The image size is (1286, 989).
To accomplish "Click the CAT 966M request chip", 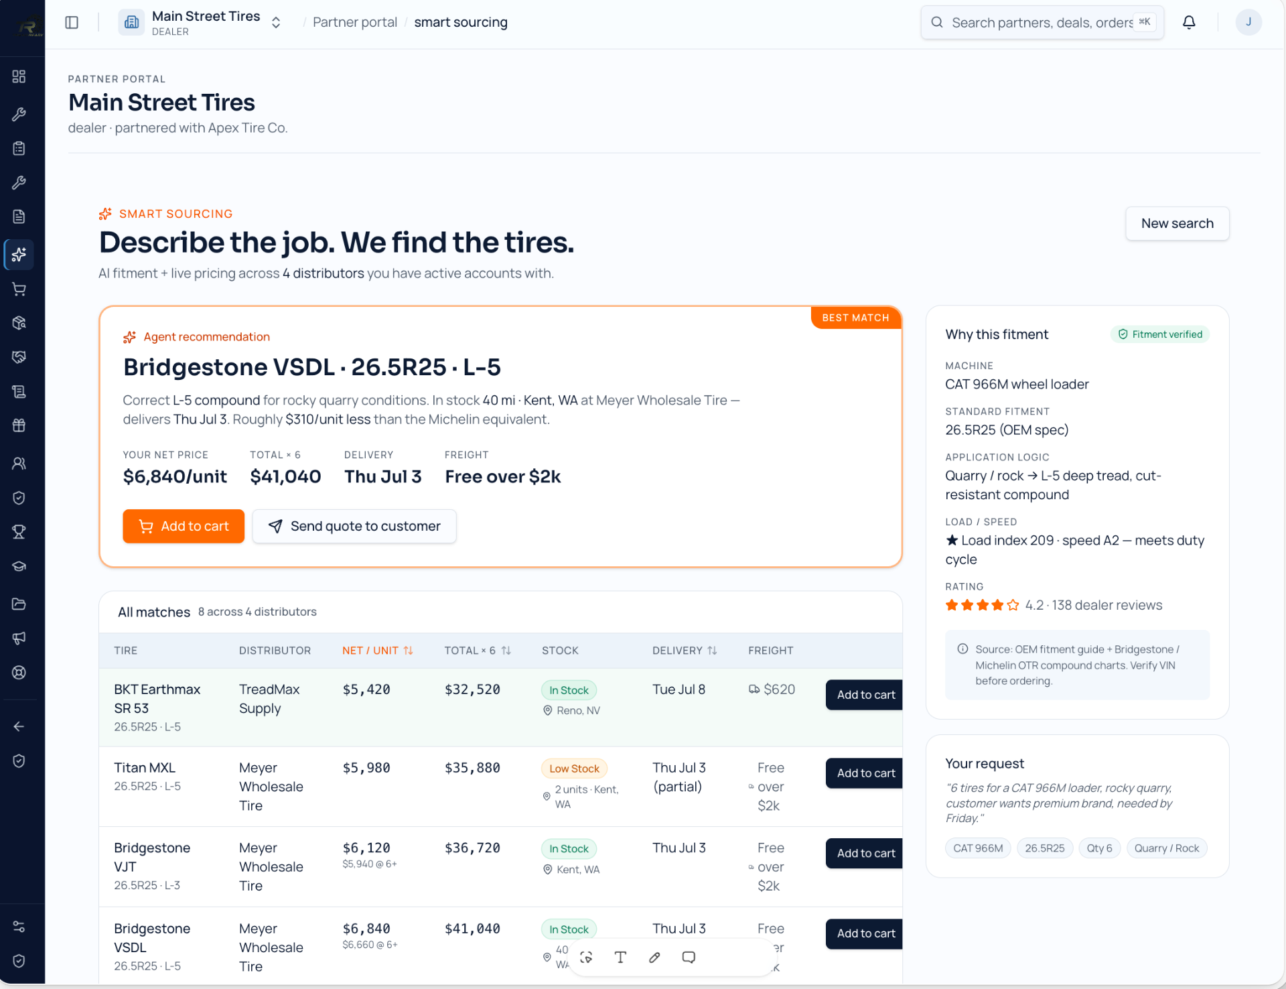I will 978,848.
